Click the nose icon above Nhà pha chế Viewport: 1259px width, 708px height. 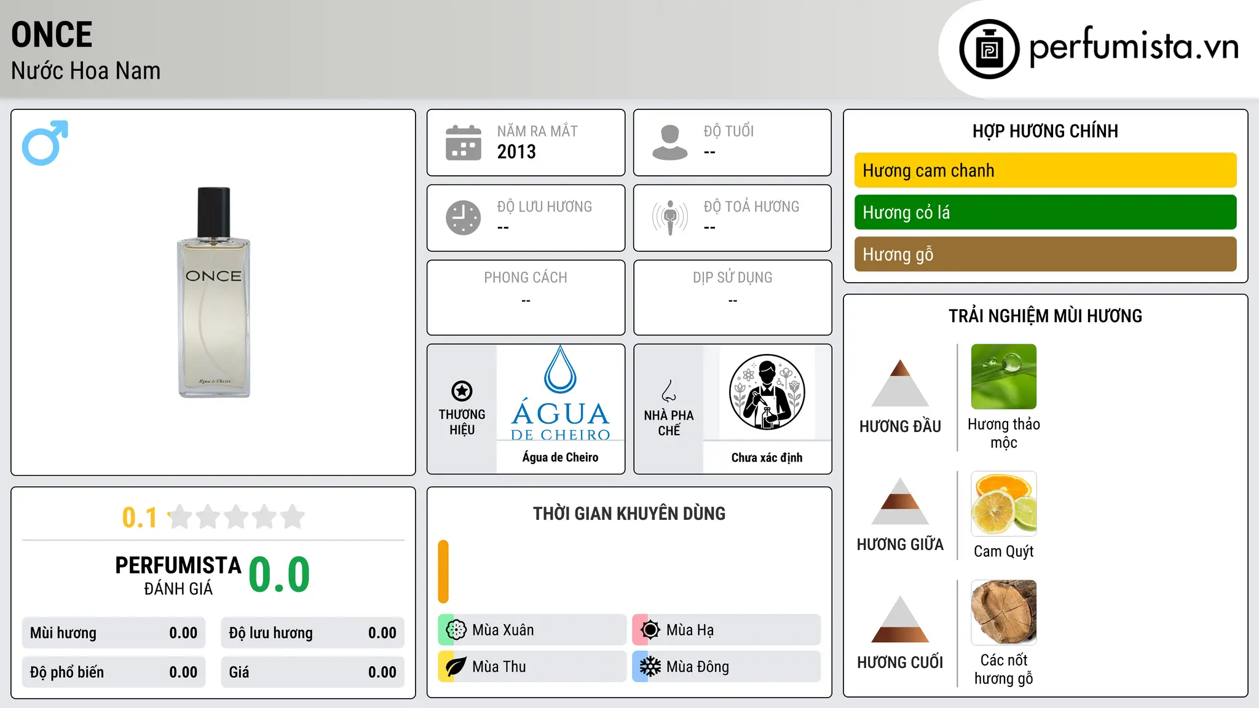pyautogui.click(x=669, y=391)
